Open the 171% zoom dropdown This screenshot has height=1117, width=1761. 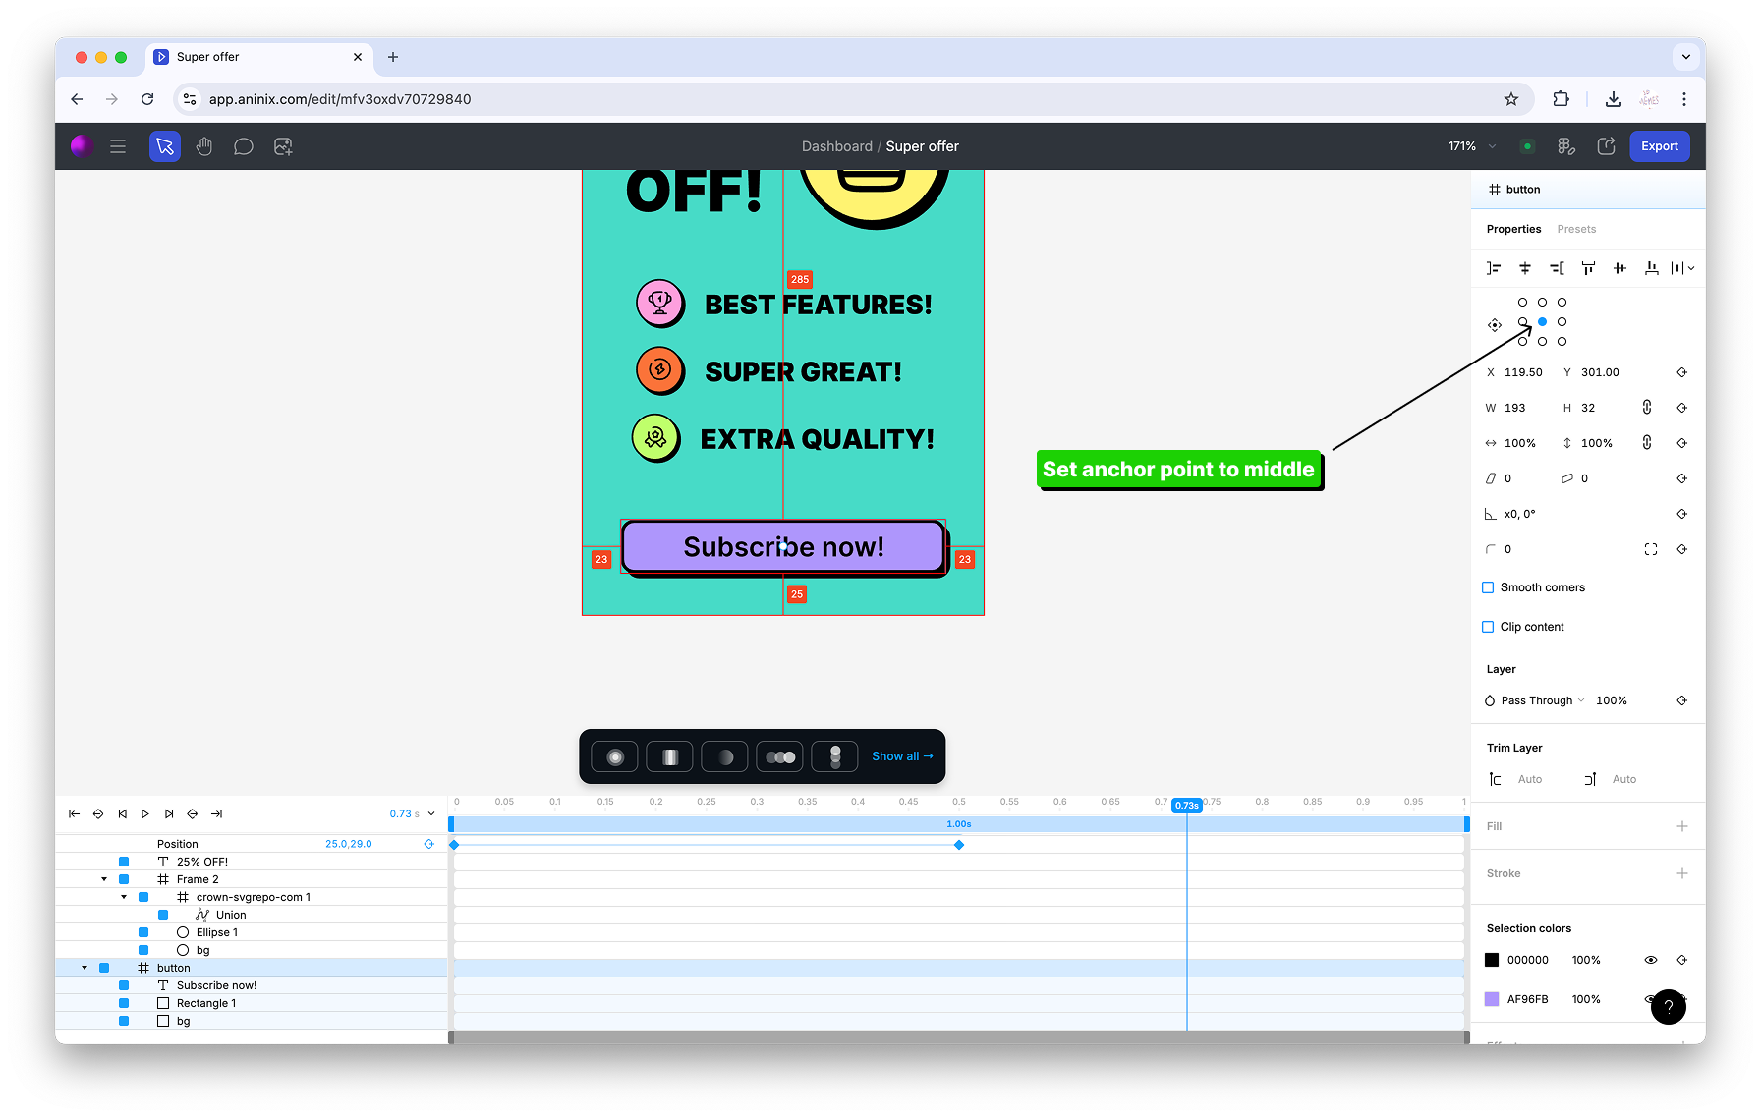pyautogui.click(x=1472, y=146)
